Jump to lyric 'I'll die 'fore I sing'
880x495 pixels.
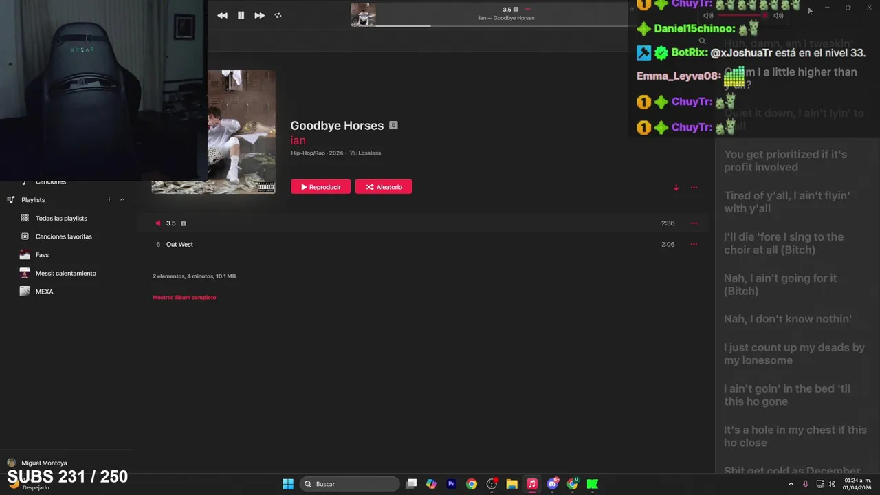click(x=784, y=243)
